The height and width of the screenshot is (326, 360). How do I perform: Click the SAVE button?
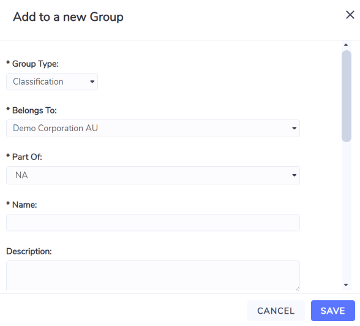point(332,311)
